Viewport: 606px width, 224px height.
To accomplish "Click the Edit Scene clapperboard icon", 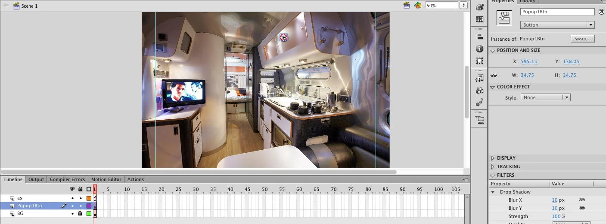I will click(x=406, y=5).
